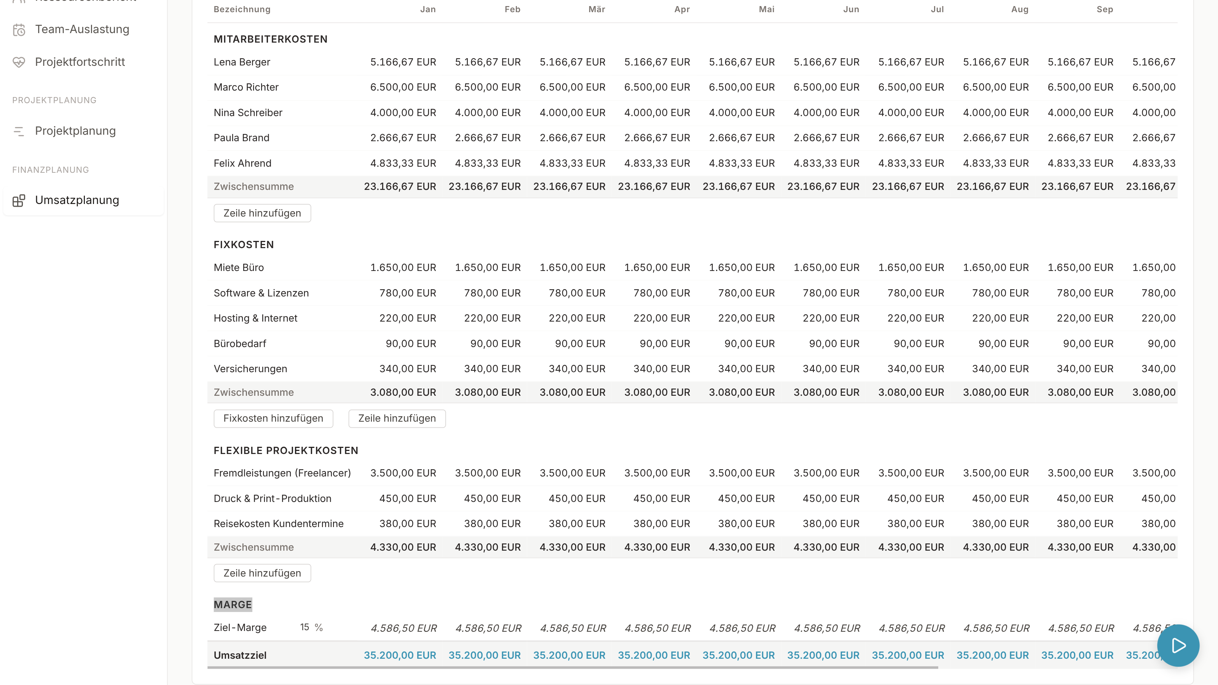Click Miete Büro row label
Viewport: 1218px width, 685px height.
239,268
